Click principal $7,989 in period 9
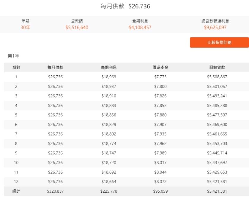Screen dimensions: 249x201 click(x=160, y=153)
